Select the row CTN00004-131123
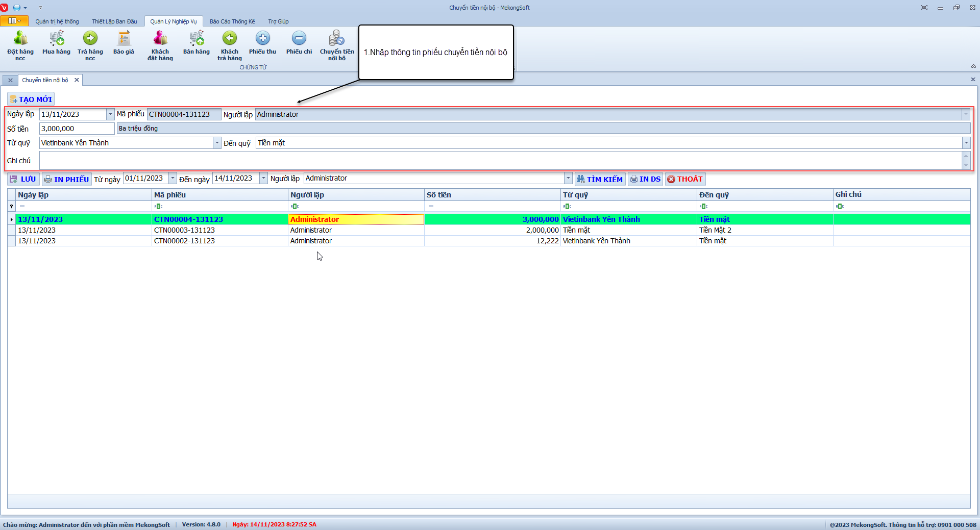This screenshot has width=980, height=530. [x=489, y=219]
